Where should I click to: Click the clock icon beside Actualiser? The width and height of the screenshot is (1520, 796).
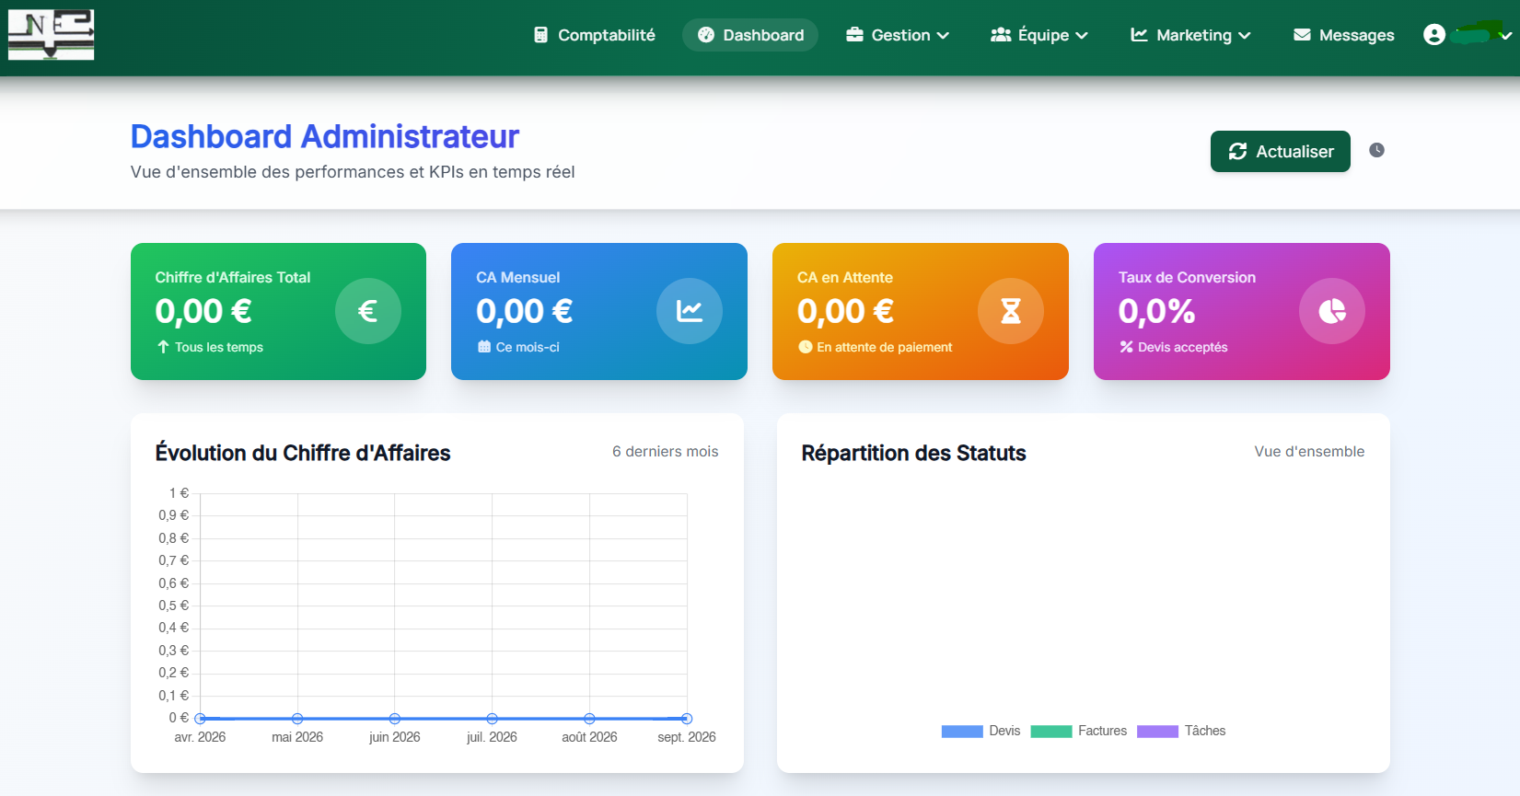pyautogui.click(x=1376, y=150)
